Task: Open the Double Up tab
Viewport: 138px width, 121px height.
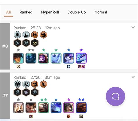Action: [x=77, y=12]
